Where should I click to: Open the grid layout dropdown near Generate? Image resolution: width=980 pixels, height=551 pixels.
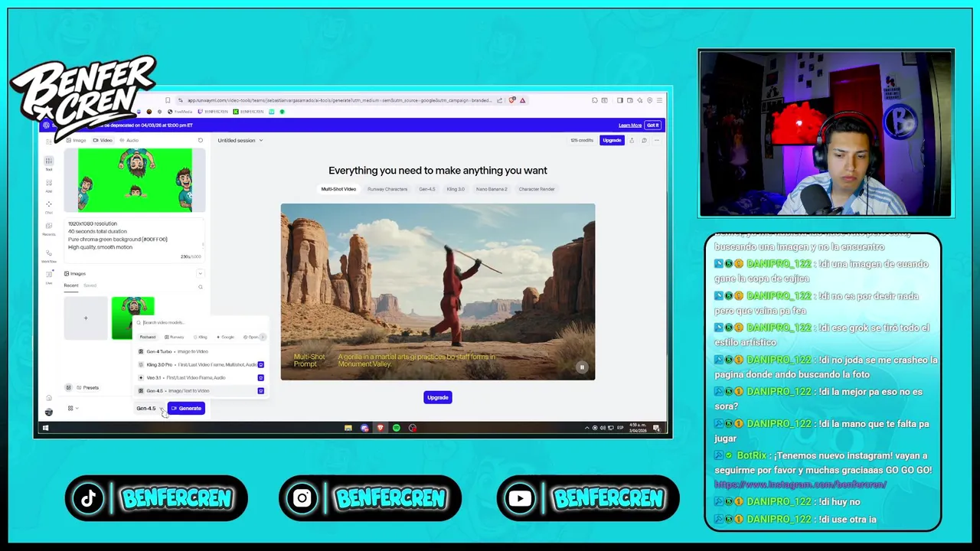point(73,408)
